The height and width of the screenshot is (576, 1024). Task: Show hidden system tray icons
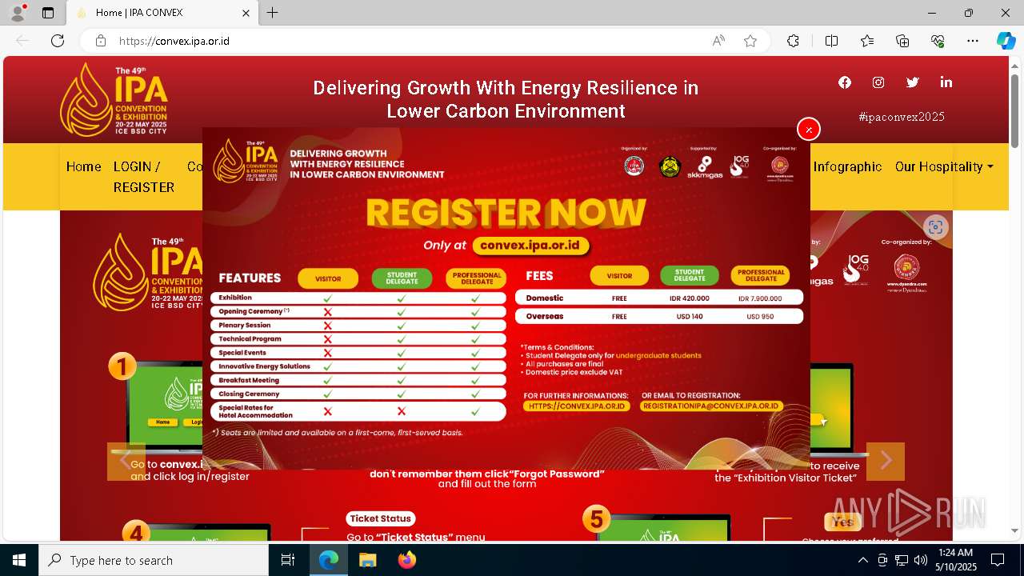point(862,560)
